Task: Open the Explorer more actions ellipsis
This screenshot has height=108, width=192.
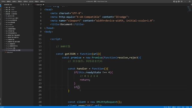Action: pos(31,5)
